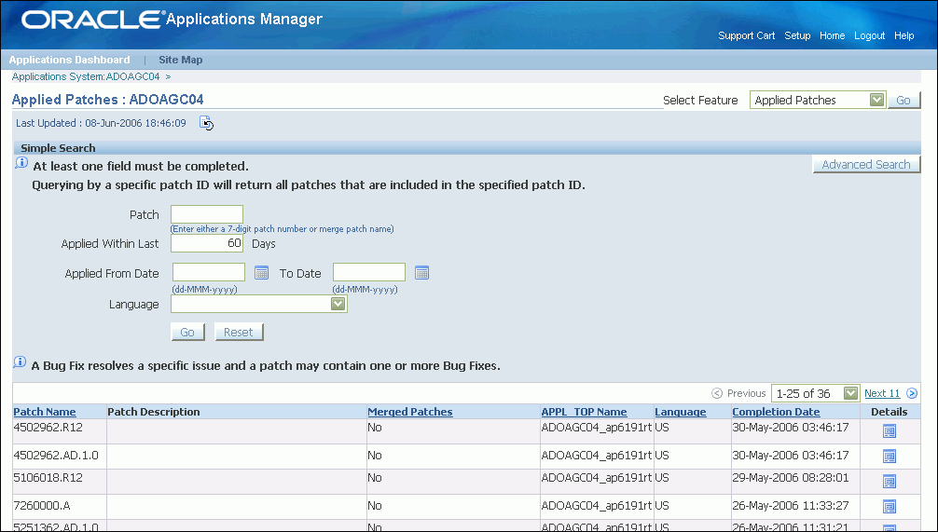
Task: Click patch name 7260000.A cell
Action: [x=42, y=506]
